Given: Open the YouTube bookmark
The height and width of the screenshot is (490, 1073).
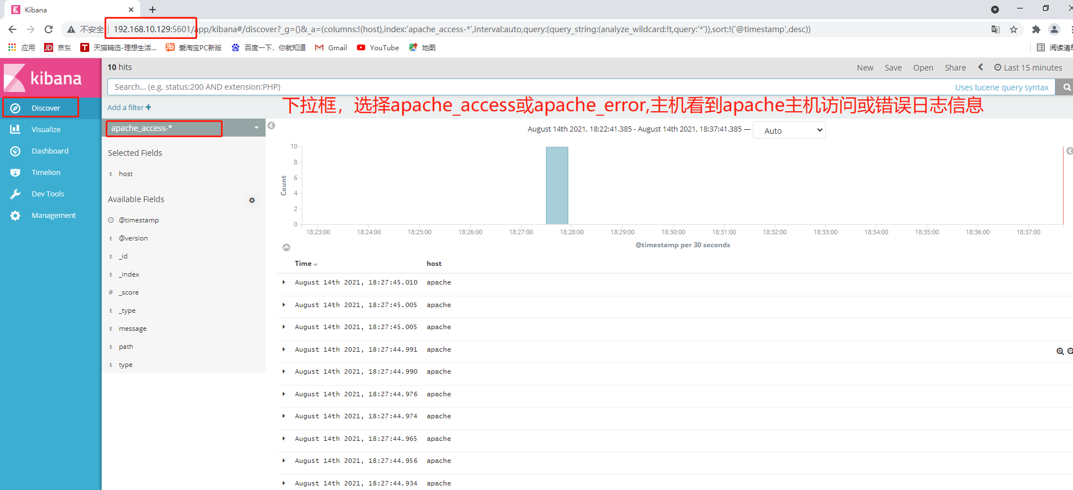Looking at the screenshot, I should tap(377, 48).
